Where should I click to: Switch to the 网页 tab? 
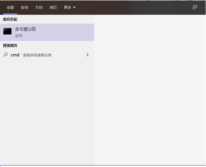tap(53, 8)
